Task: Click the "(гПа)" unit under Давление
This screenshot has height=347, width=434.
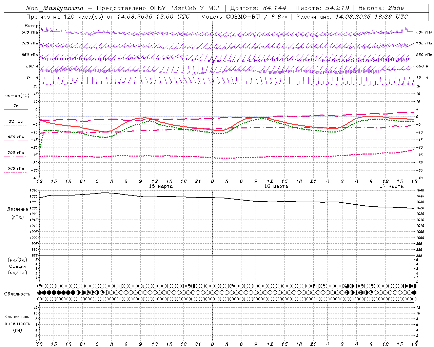Action: (x=18, y=217)
